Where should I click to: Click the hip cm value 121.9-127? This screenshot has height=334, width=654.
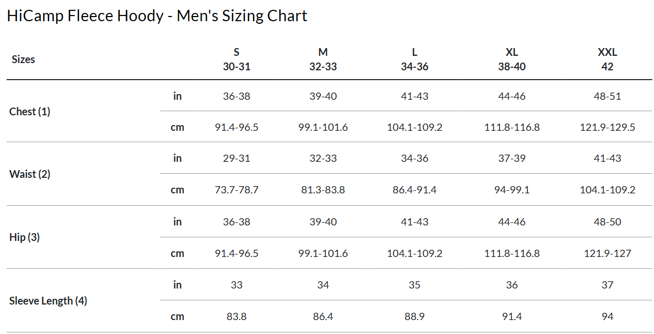[x=608, y=253]
